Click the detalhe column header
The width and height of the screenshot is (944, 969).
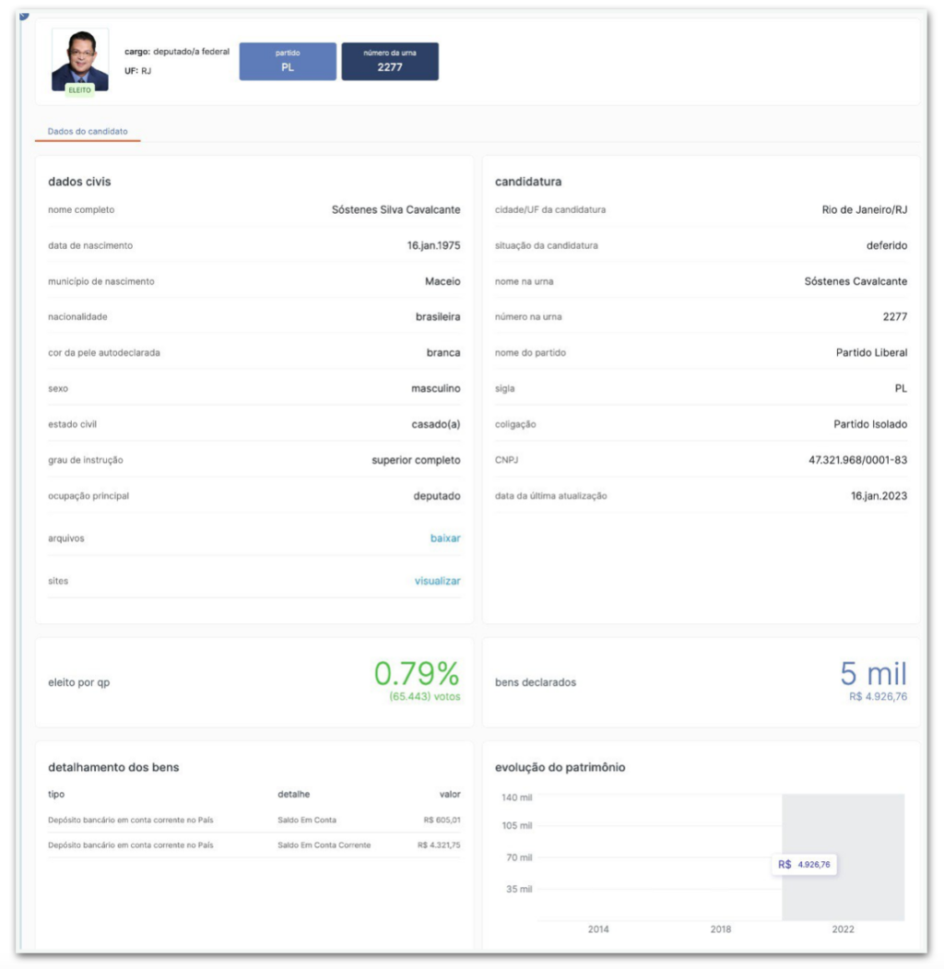(293, 794)
